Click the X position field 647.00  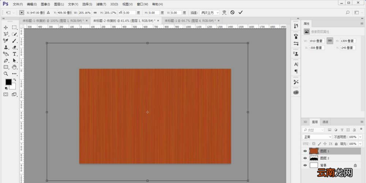point(37,12)
